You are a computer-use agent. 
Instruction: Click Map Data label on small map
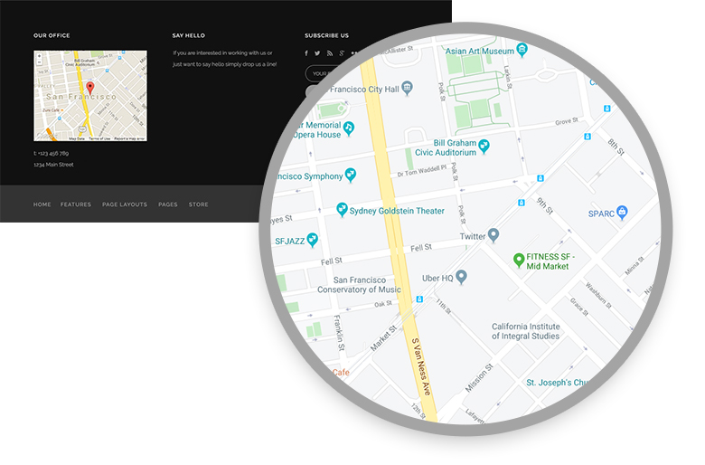[x=77, y=138]
